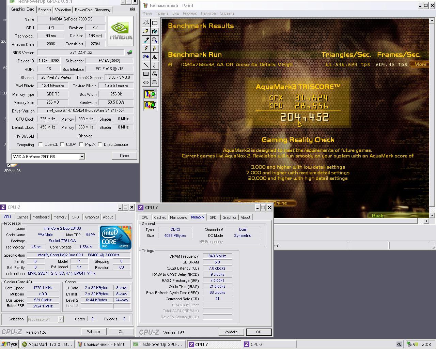Choose the Line tool in Paint

click(146, 65)
